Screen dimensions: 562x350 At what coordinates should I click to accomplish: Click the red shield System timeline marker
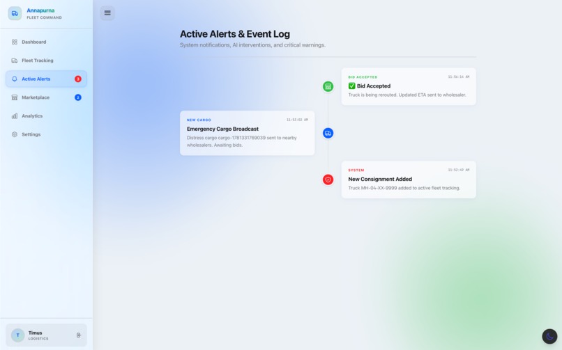point(328,180)
